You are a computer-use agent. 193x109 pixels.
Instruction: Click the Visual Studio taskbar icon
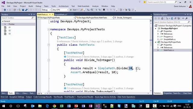coord(98,106)
